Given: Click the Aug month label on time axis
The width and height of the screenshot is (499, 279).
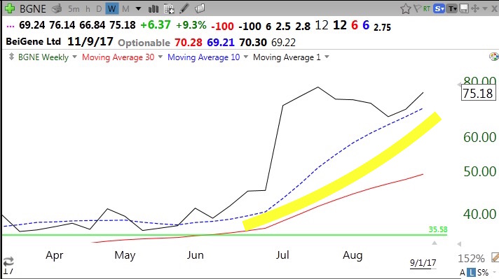Looking at the screenshot, I should pos(353,255).
